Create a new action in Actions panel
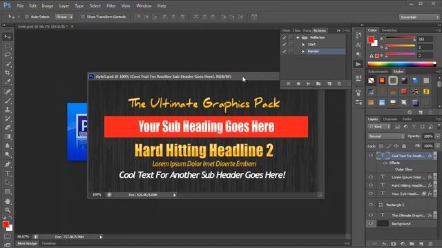 329,84
